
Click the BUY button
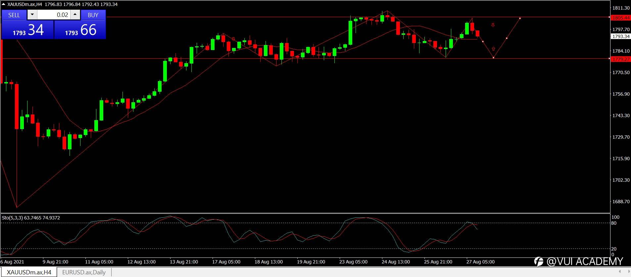tap(93, 15)
